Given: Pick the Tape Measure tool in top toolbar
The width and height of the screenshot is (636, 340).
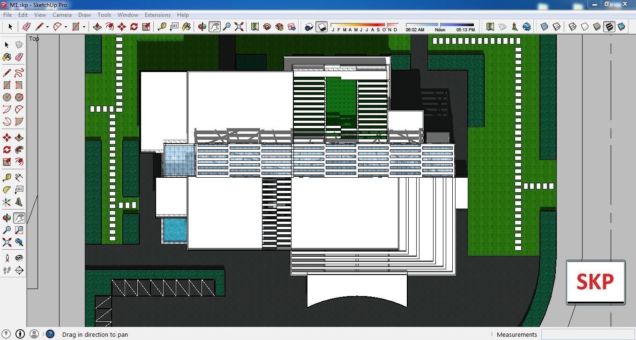Looking at the screenshot, I should (162, 27).
